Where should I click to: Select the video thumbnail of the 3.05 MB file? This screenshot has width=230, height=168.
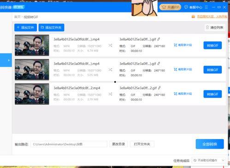pos(32,70)
